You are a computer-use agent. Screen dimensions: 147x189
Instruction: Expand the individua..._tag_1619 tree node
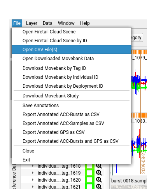(x=33, y=173)
